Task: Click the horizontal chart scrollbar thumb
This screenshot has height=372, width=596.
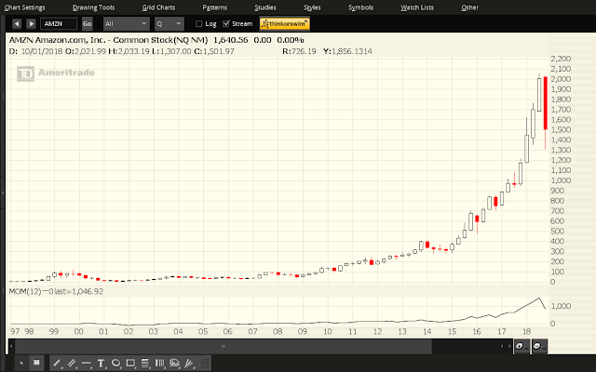Action: click(x=223, y=346)
